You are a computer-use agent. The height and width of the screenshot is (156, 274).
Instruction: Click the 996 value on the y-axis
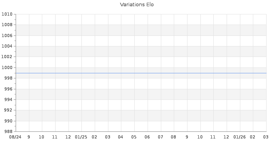tap(8, 89)
